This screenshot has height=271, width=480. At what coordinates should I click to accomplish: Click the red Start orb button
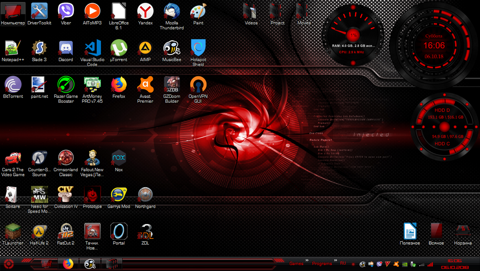click(x=9, y=264)
